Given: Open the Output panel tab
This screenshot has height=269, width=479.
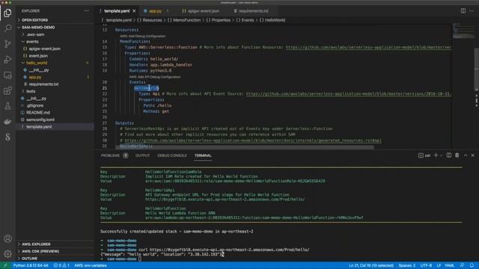Looking at the screenshot, I should pos(142,155).
